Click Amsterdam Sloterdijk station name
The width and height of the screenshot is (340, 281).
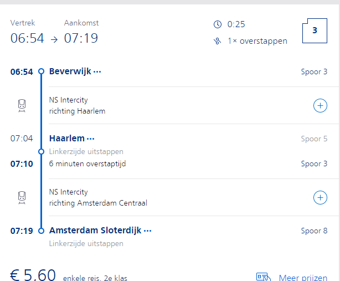tap(95, 231)
